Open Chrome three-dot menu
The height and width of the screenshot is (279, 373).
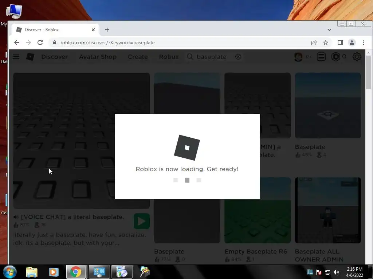(x=364, y=43)
